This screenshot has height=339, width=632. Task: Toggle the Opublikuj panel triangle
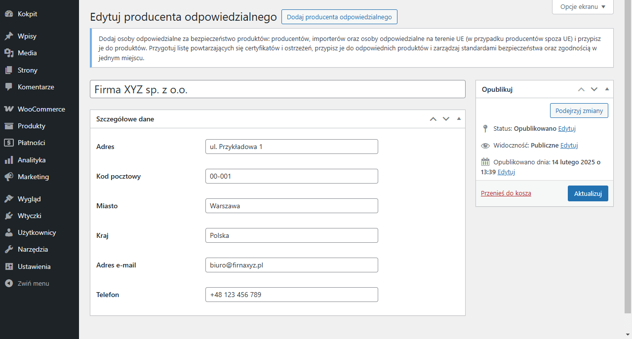pyautogui.click(x=607, y=89)
